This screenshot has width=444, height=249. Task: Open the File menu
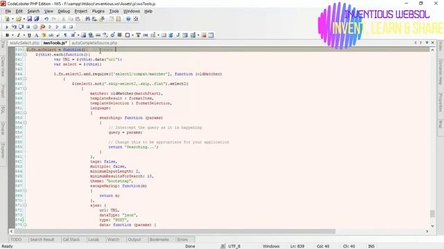8,11
